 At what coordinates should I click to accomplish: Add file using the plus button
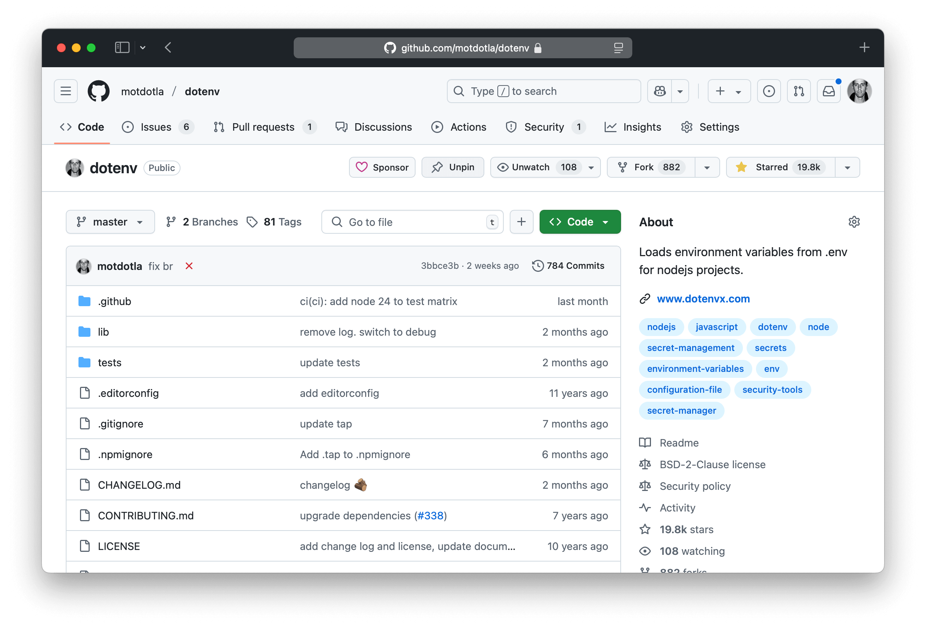(x=521, y=222)
